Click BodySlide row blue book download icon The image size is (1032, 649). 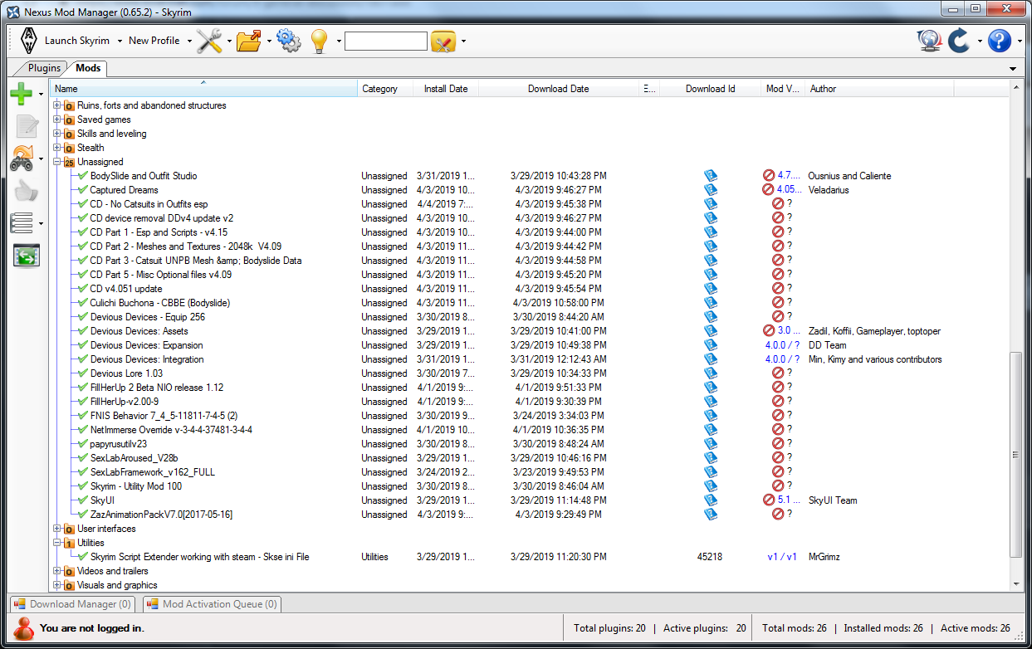(710, 176)
